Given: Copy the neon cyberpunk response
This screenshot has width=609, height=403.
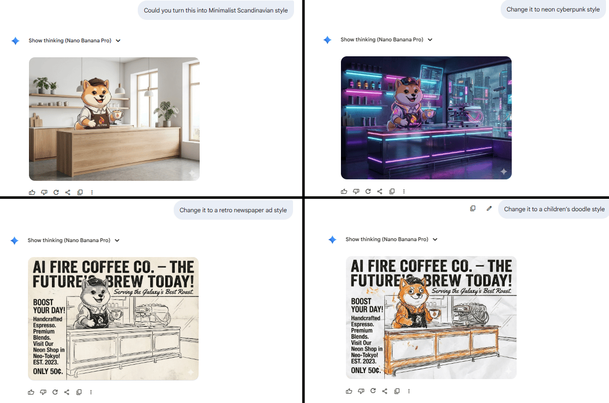Looking at the screenshot, I should click(x=392, y=191).
